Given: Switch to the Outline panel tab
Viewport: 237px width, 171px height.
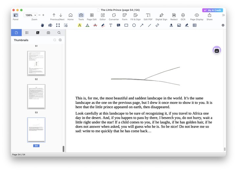Looking at the screenshot, I should coord(27,33).
